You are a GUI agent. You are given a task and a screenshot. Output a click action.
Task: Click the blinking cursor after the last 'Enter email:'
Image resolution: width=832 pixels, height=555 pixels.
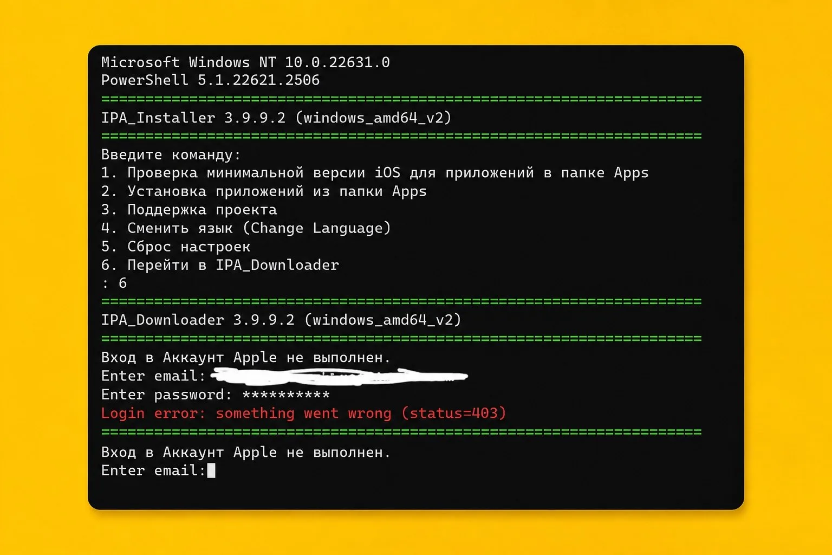click(x=211, y=470)
